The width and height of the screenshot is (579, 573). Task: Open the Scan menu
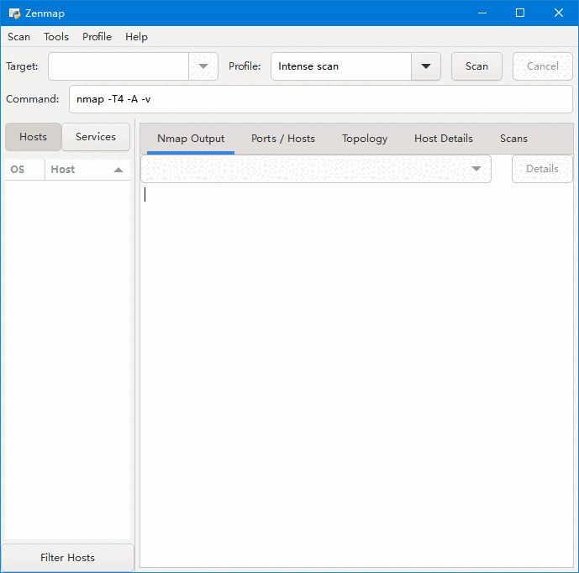(x=18, y=37)
